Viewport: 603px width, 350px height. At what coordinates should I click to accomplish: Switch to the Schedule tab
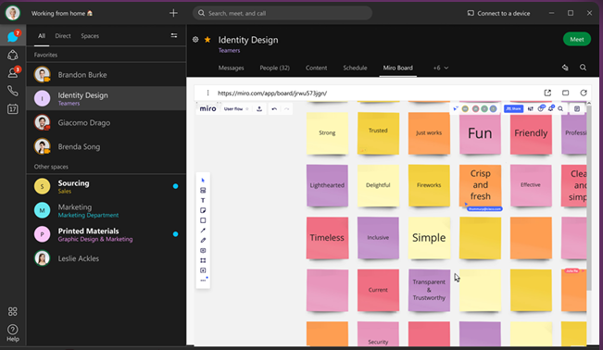pos(355,68)
